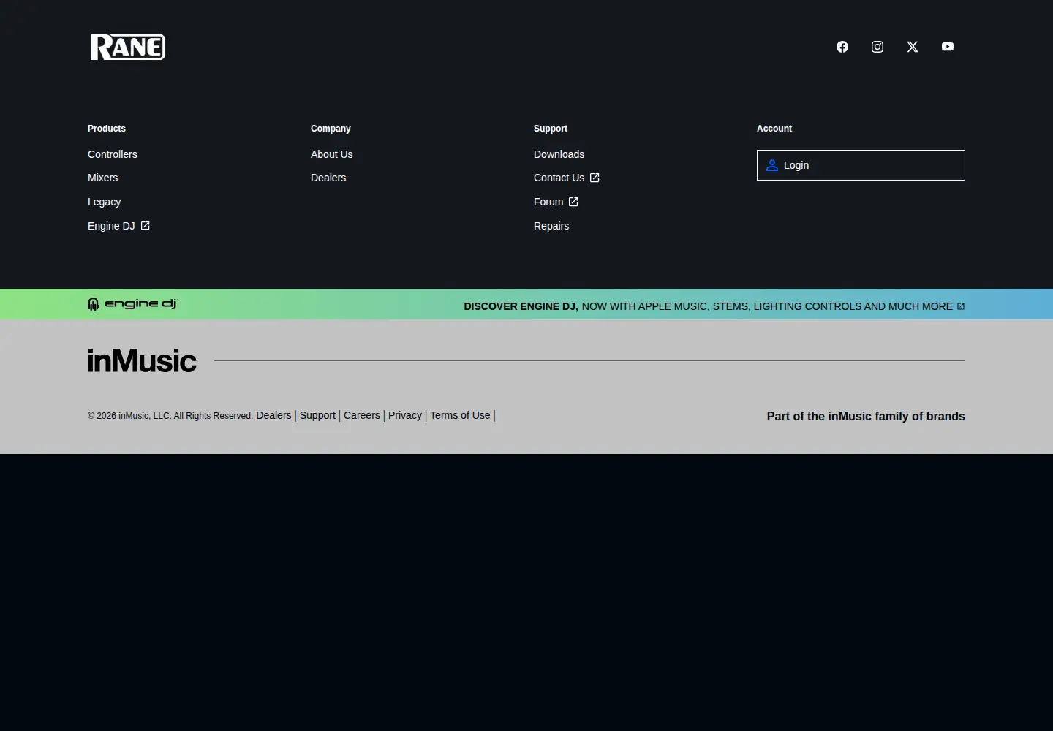Click the "© 2026 inMusic, LLC" copyright text
Image resolution: width=1053 pixels, height=731 pixels.
click(x=170, y=416)
